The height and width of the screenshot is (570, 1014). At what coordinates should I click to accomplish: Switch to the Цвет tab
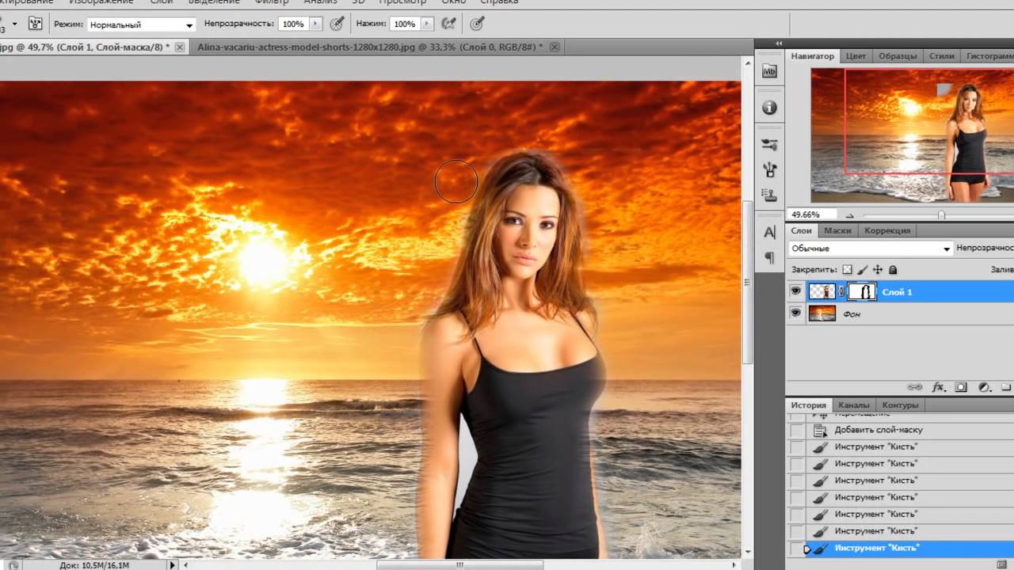pos(856,56)
